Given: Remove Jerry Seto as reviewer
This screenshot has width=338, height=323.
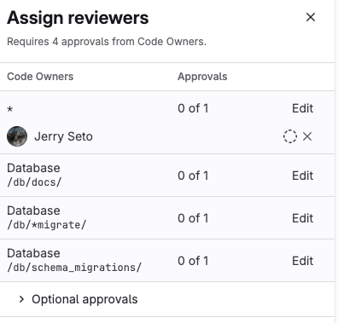Looking at the screenshot, I should (x=307, y=136).
